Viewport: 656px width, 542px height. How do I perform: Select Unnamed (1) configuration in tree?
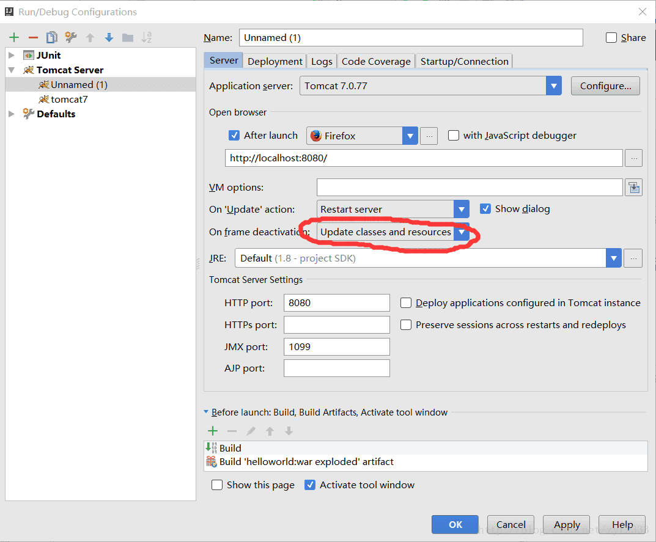coord(100,84)
